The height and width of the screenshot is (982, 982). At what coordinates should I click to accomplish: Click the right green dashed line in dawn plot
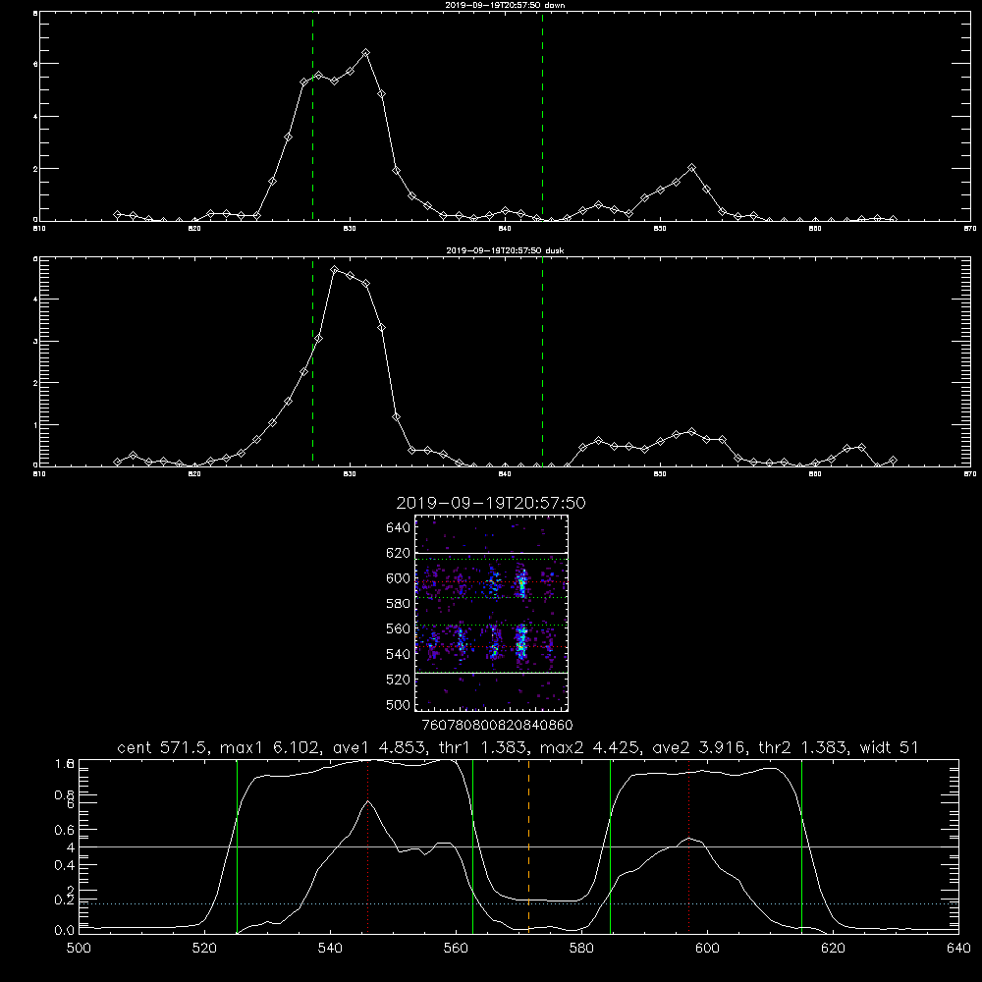click(542, 117)
